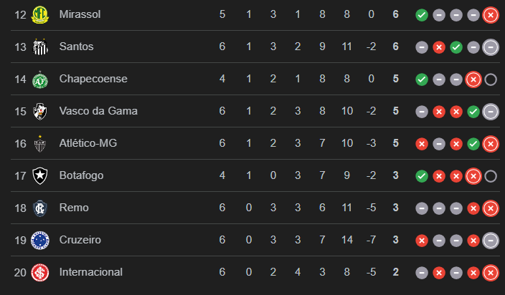Open the Internacional team page
Screen dimensions: 505x295
91,272
